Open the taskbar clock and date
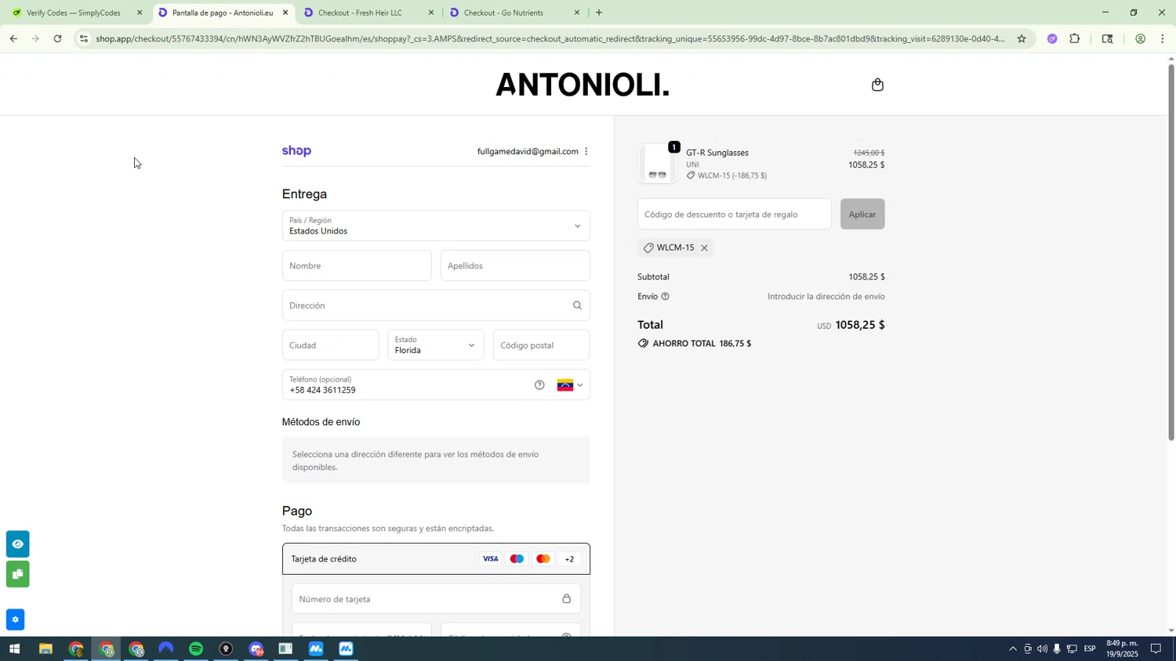 click(x=1122, y=649)
